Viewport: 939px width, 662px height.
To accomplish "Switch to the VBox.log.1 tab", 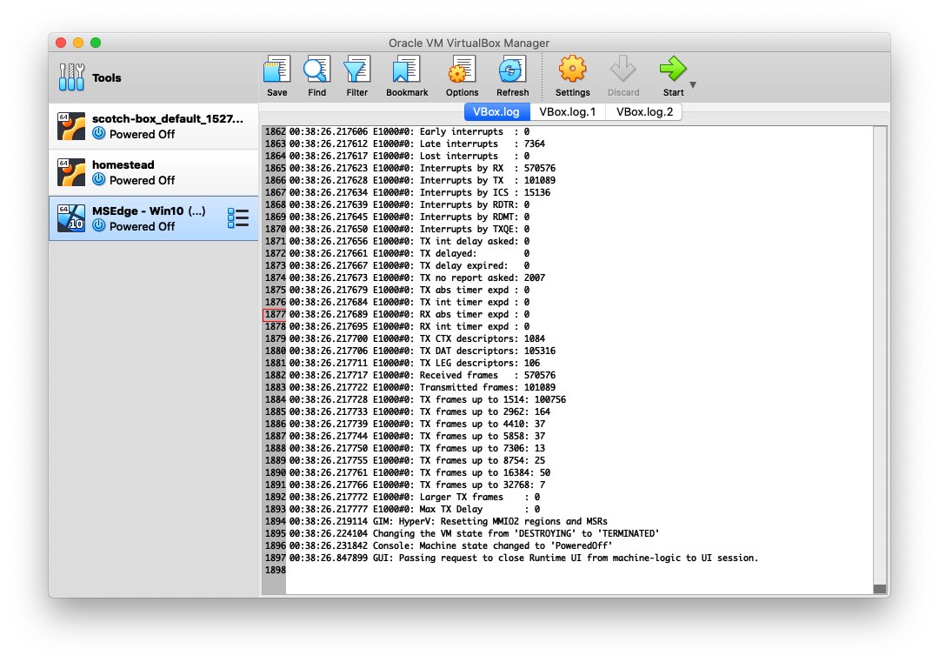I will tap(567, 112).
